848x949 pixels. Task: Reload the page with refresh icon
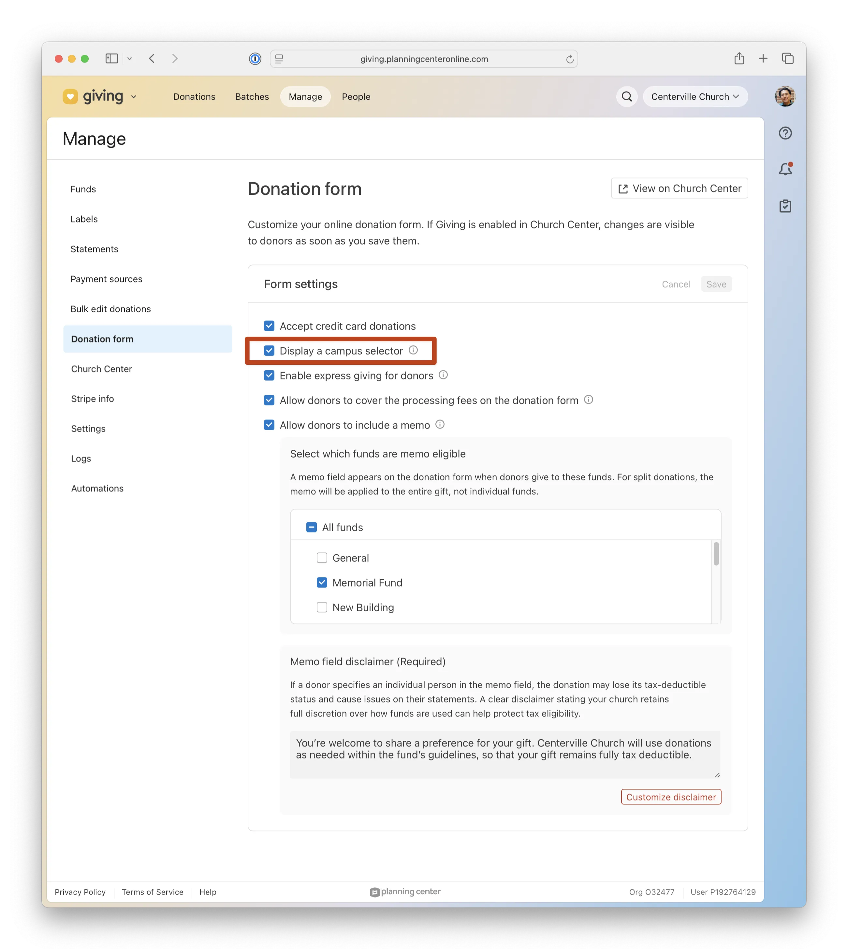click(x=569, y=59)
